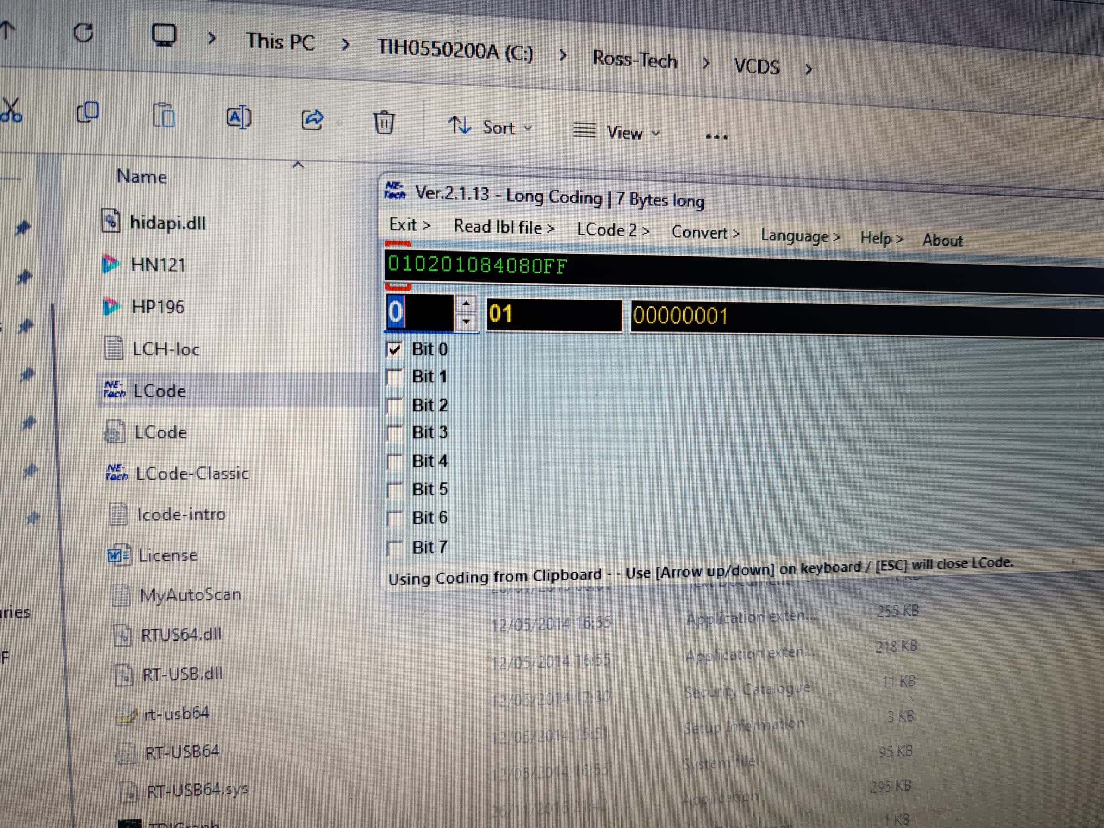The width and height of the screenshot is (1104, 828).
Task: Click the RT-USB64.sys file icon
Action: (x=128, y=792)
